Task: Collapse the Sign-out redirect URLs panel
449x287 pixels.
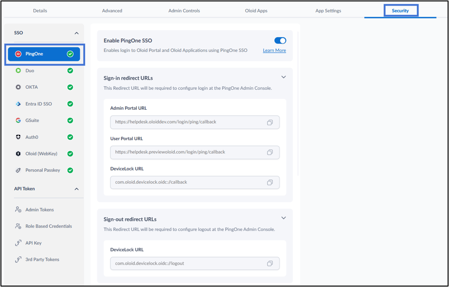Action: (283, 218)
